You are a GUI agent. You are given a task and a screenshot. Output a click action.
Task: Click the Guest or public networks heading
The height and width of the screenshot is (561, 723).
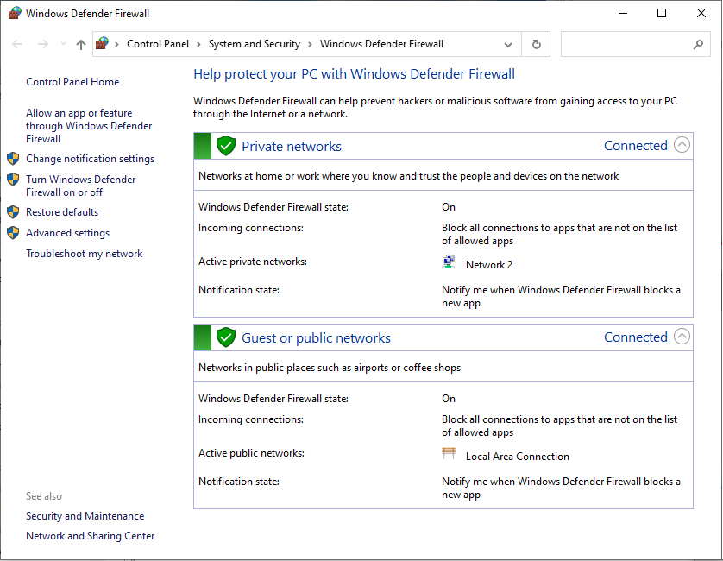point(316,337)
